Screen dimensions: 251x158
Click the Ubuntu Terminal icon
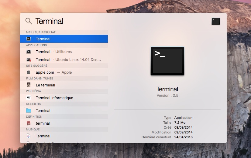pos(29,59)
